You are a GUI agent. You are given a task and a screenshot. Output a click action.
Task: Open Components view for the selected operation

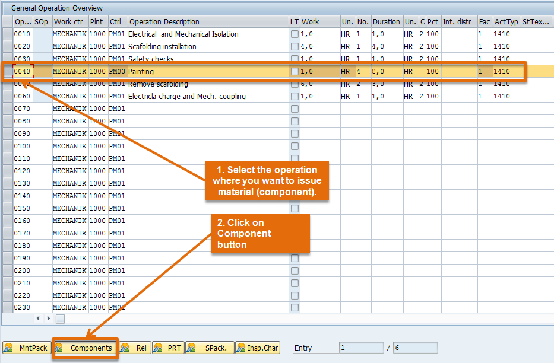pos(85,348)
